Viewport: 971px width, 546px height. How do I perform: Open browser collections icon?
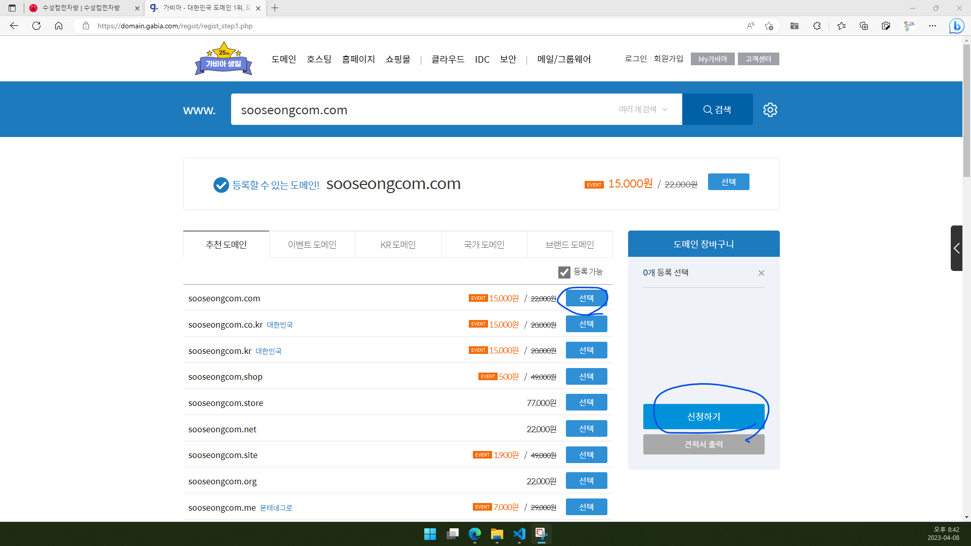tap(864, 26)
